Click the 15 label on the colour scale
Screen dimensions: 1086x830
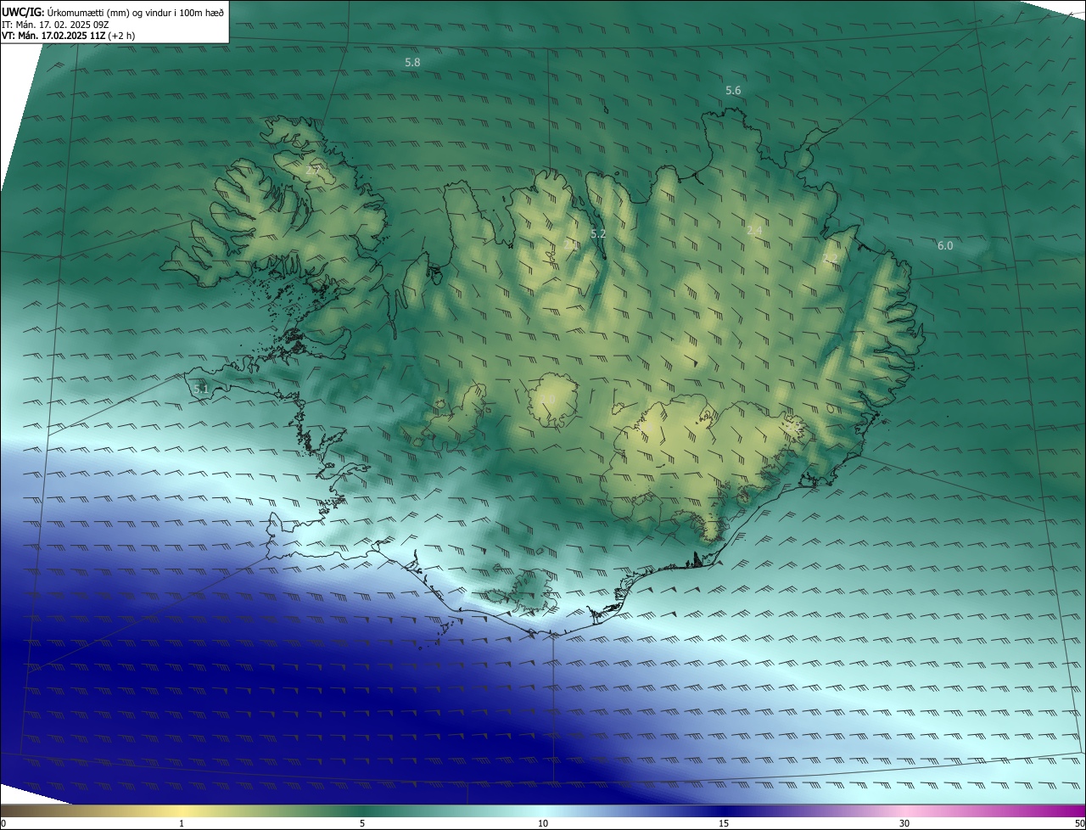[x=724, y=823]
